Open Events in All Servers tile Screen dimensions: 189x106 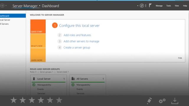[79, 89]
